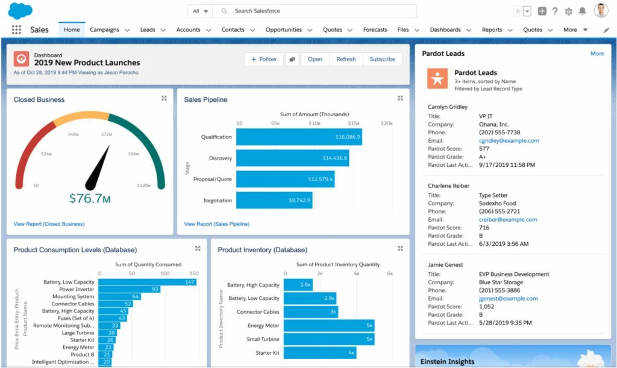Click the Einstein Insights card heading
This screenshot has height=368, width=617.
(447, 362)
